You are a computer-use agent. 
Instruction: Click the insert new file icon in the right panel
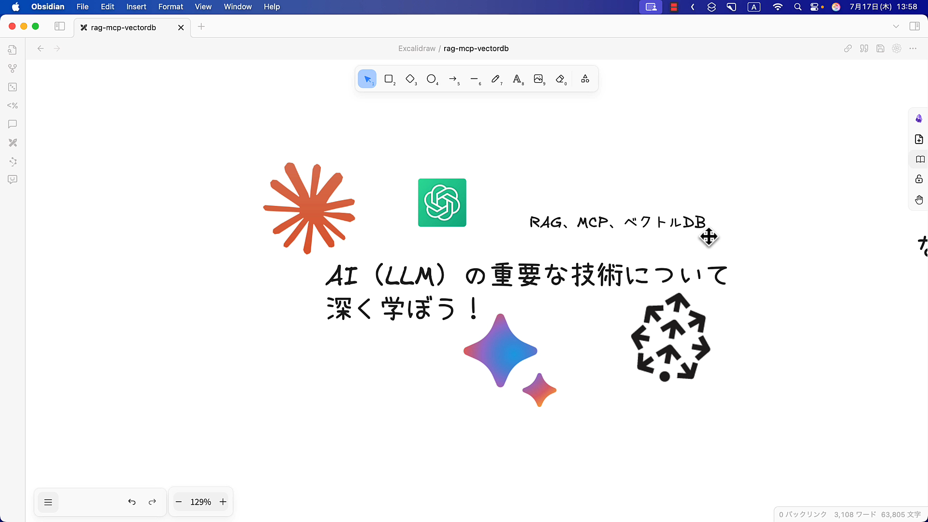click(919, 139)
